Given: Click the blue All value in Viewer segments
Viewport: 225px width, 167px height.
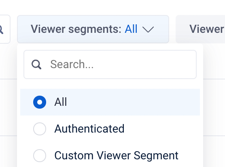Looking at the screenshot, I should [x=131, y=29].
